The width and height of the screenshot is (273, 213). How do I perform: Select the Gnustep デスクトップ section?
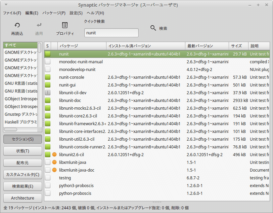[x=20, y=114]
